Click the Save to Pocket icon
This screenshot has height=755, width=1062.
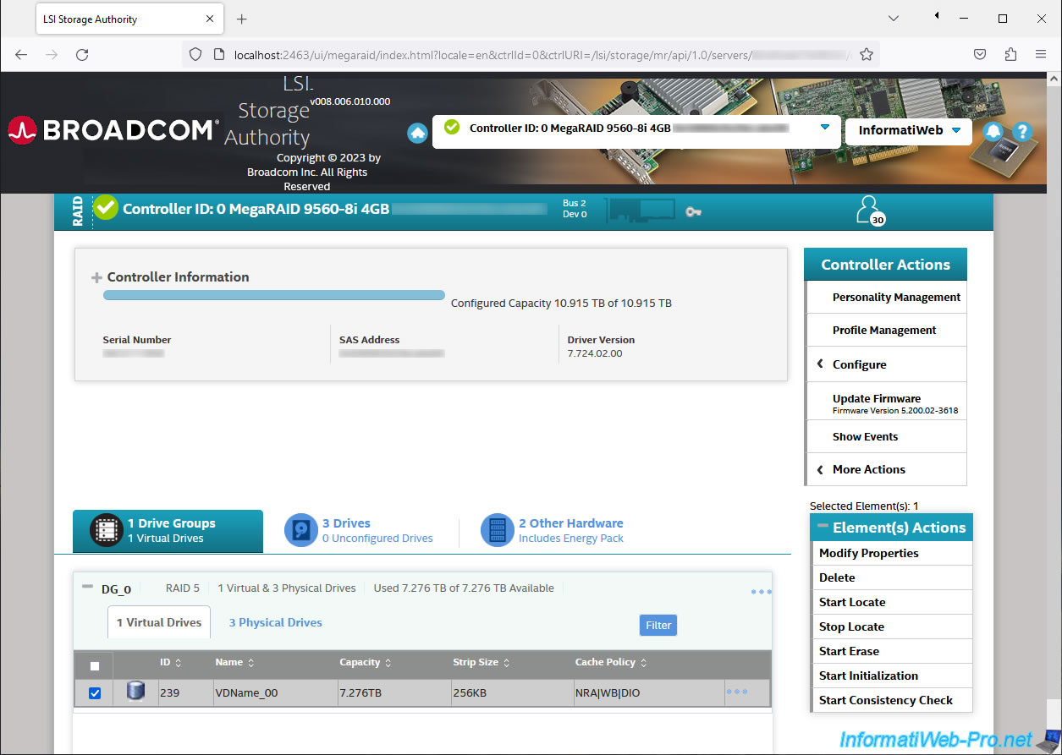980,54
